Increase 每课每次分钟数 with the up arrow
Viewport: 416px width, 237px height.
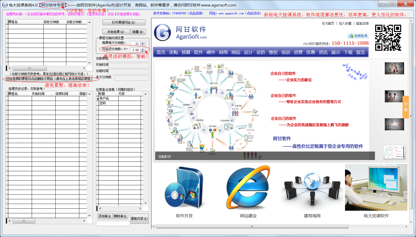click(142, 43)
